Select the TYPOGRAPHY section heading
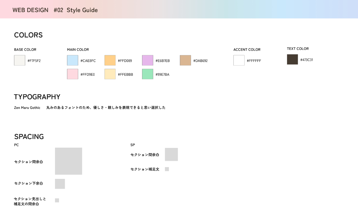Viewport: 358px width, 221px height. tap(37, 97)
